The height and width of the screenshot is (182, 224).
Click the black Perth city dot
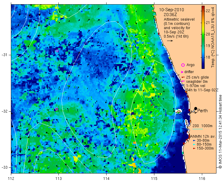(196, 108)
